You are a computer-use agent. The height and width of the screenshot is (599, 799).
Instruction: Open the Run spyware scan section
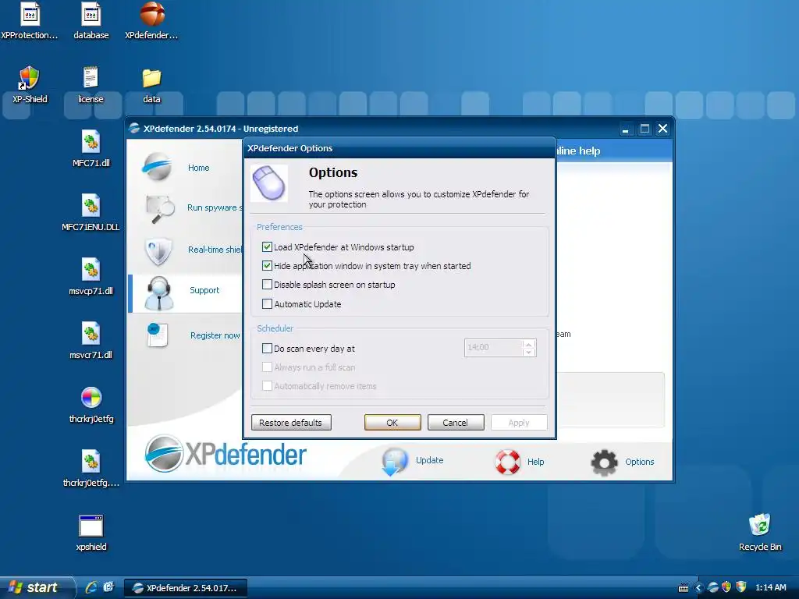(215, 207)
